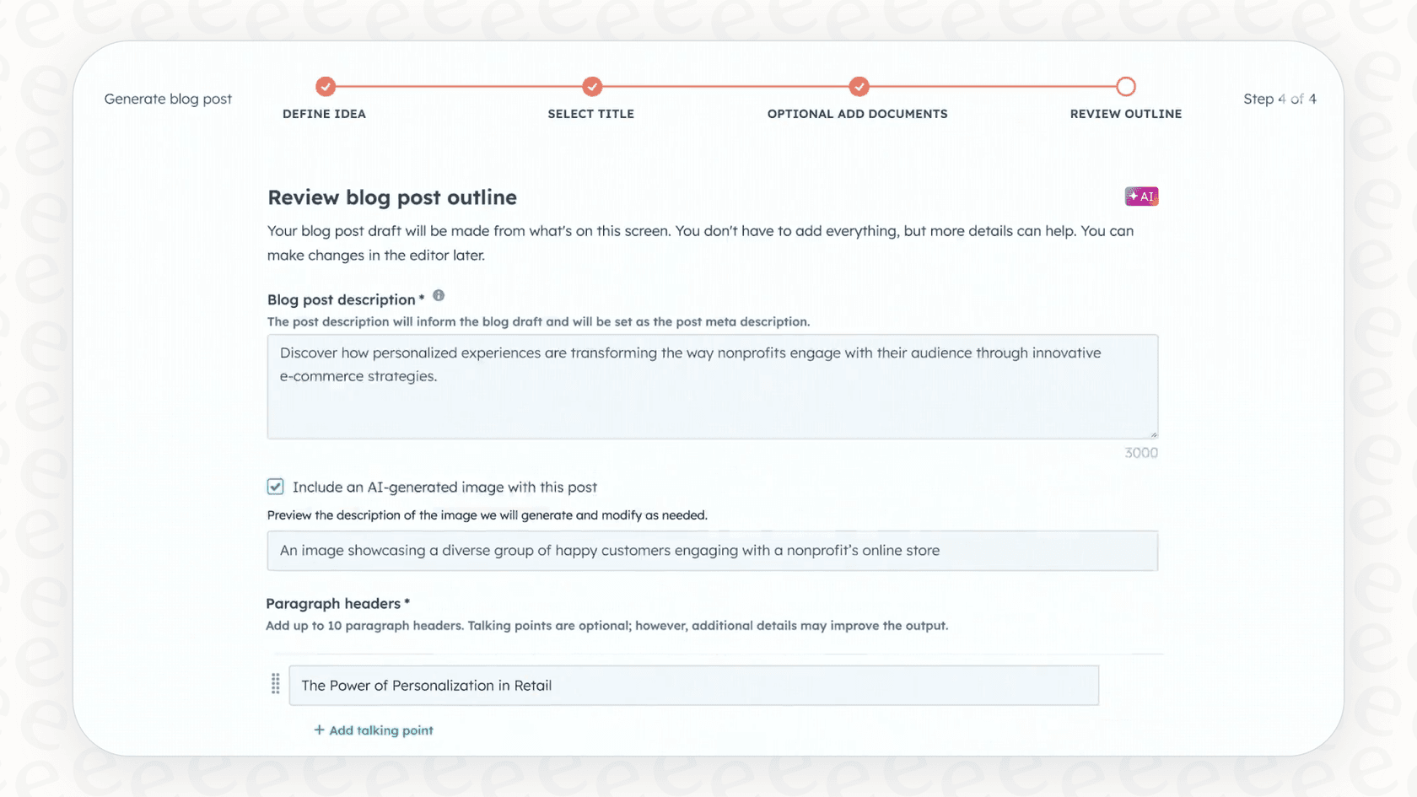The width and height of the screenshot is (1417, 797).
Task: Click the pink AI badge icon
Action: [x=1141, y=196]
